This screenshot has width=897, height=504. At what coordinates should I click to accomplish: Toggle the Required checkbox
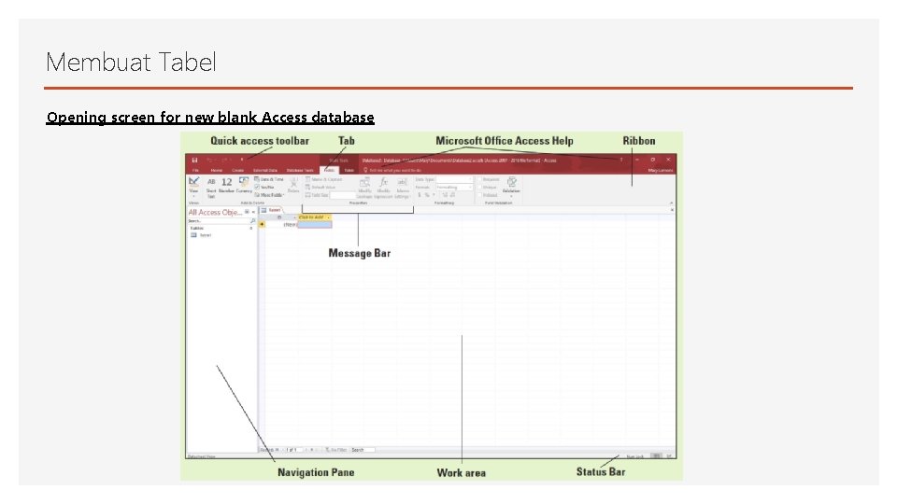coord(479,179)
